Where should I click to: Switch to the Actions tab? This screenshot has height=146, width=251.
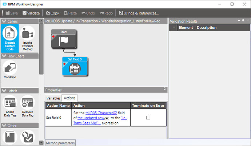(69, 98)
